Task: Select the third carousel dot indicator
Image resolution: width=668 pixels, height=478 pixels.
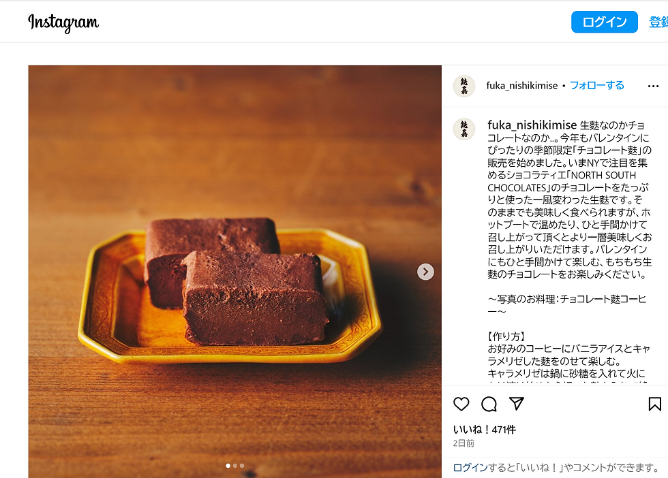Action: pyautogui.click(x=241, y=466)
